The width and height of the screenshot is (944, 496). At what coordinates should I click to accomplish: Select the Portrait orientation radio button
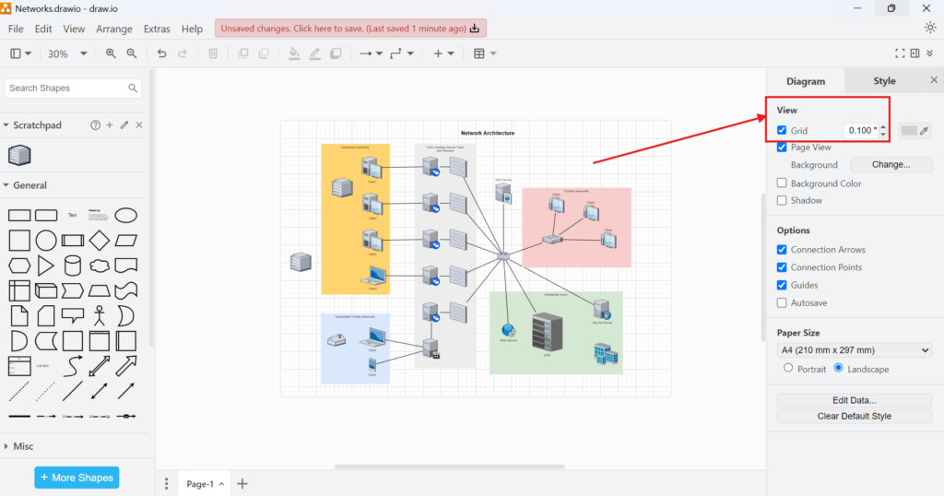[787, 368]
